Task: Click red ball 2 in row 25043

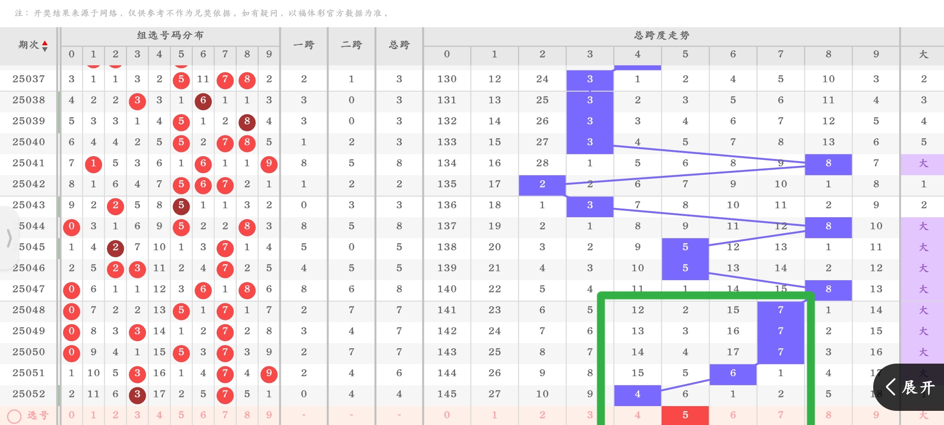Action: (115, 206)
